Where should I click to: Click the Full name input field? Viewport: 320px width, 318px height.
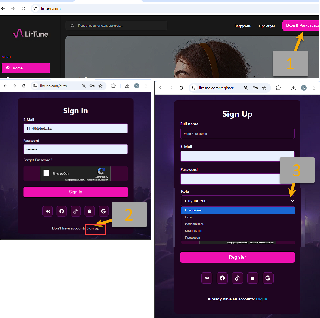click(x=237, y=133)
